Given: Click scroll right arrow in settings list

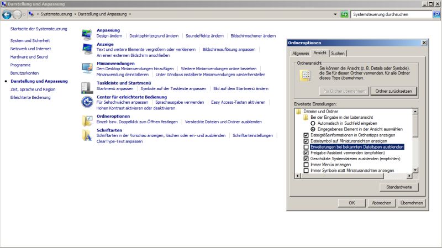Looking at the screenshot, I should tap(409, 176).
